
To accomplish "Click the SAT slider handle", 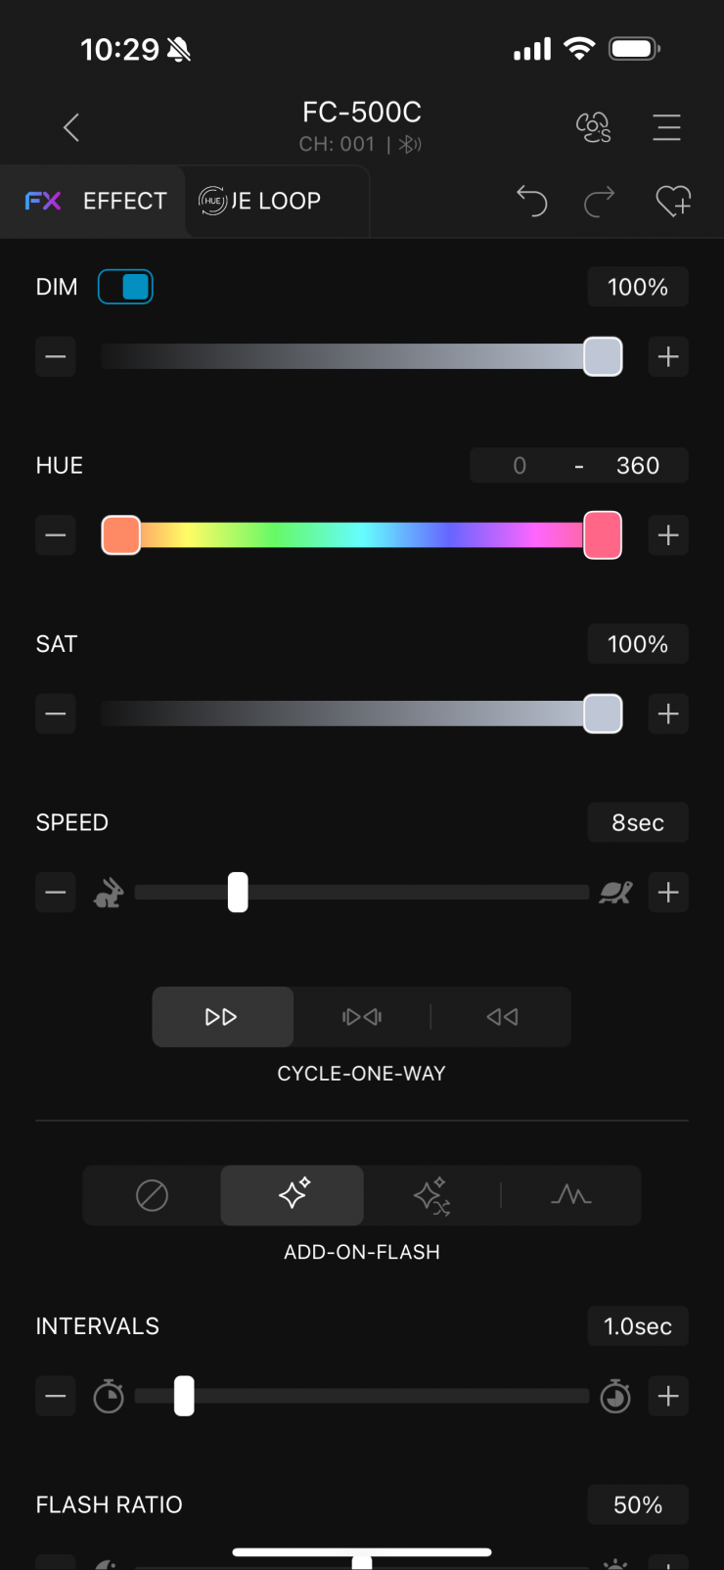I will [x=603, y=714].
